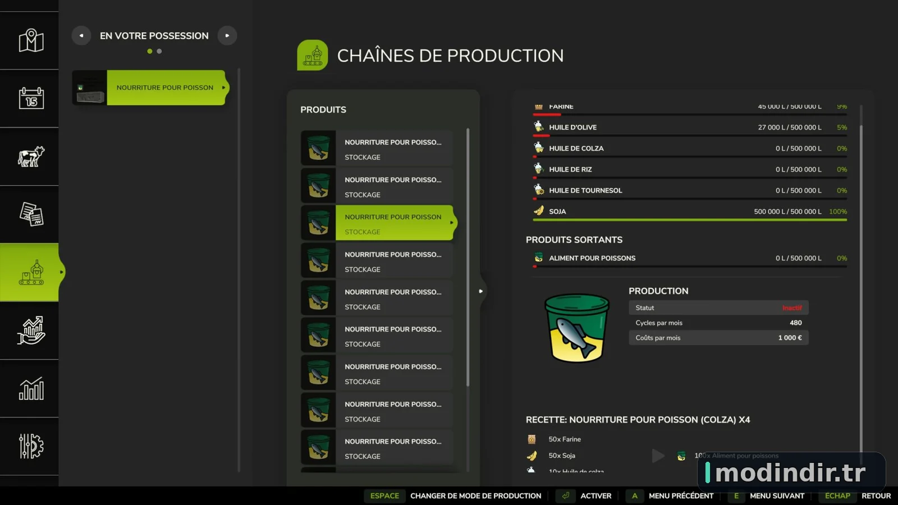Go to the previous En votre possession category
This screenshot has height=505, width=898.
point(81,35)
